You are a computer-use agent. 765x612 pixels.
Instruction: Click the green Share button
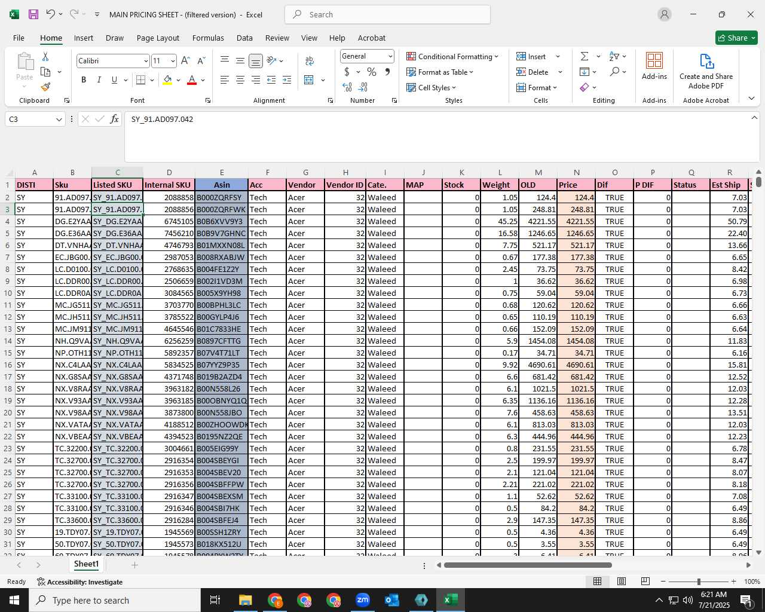click(x=736, y=38)
